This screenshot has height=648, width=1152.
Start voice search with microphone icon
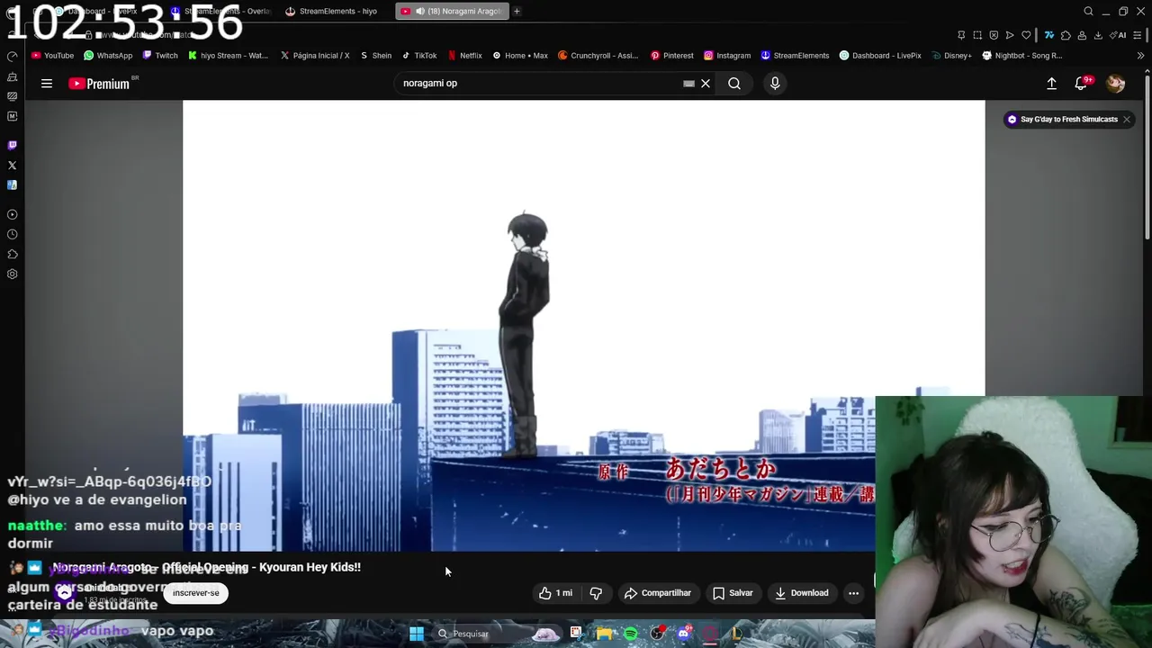(775, 84)
